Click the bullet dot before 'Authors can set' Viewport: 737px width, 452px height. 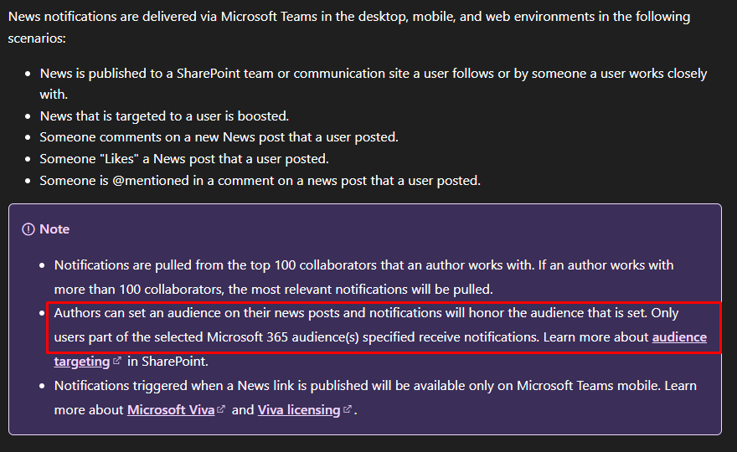point(42,313)
